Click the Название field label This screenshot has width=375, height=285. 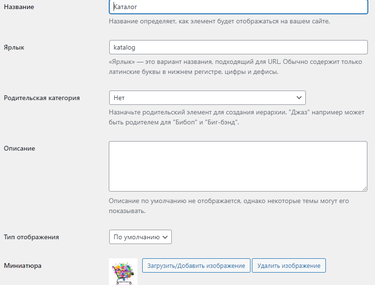pyautogui.click(x=19, y=7)
